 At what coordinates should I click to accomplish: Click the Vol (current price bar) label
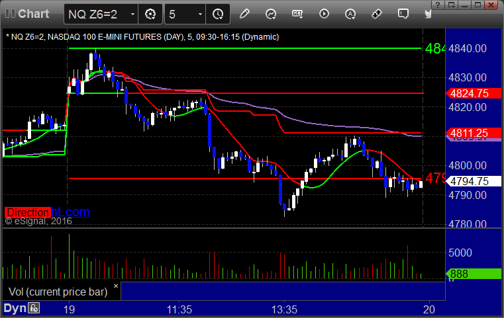tap(58, 292)
